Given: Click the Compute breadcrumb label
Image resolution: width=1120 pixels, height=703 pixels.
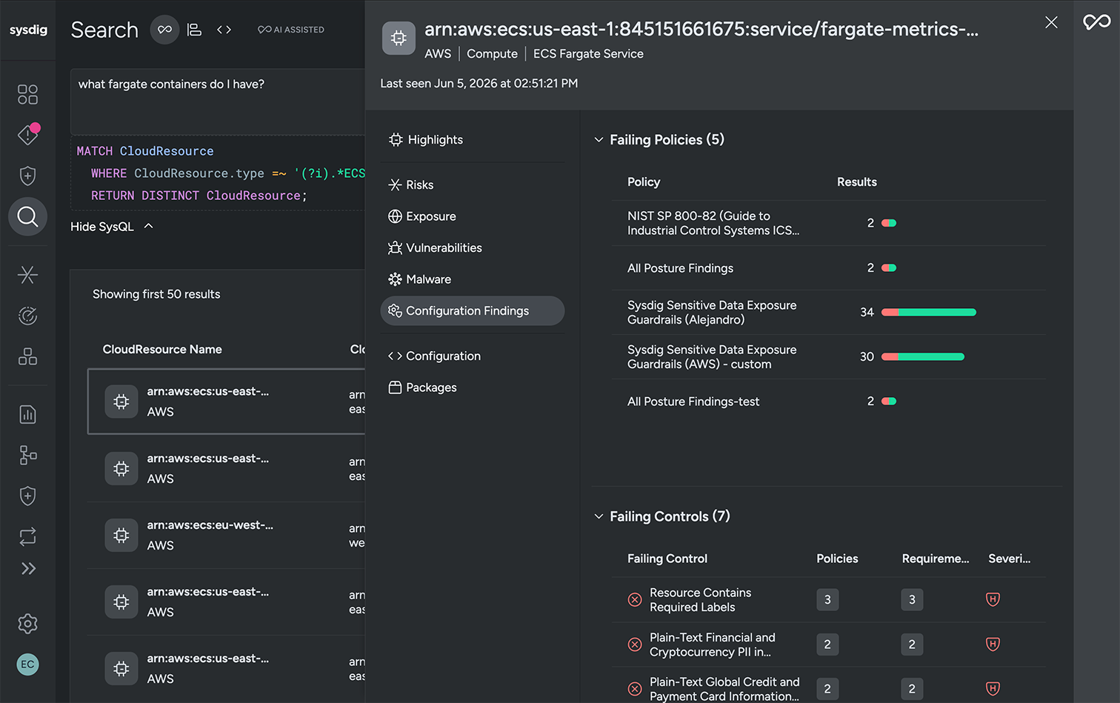Looking at the screenshot, I should click(492, 54).
